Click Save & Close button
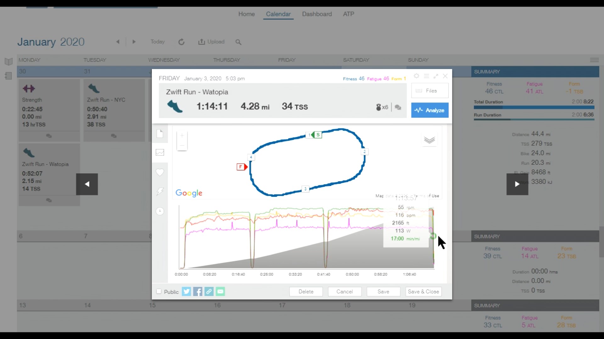Viewport: 604px width, 339px height. (x=423, y=291)
